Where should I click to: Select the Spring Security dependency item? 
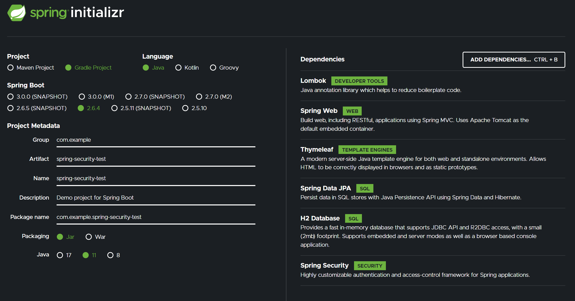pyautogui.click(x=324, y=266)
